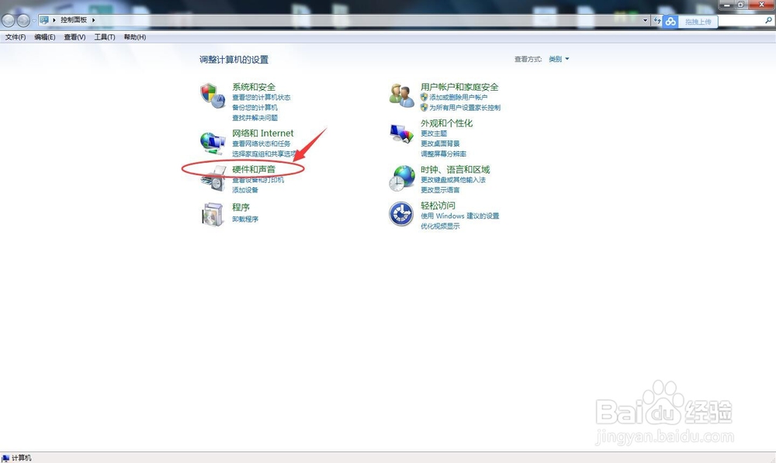776x463 pixels.
Task: Expand the address bar history dropdown
Action: pos(645,19)
